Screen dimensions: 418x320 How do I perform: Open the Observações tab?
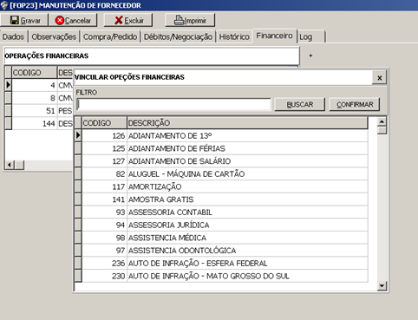(x=54, y=36)
